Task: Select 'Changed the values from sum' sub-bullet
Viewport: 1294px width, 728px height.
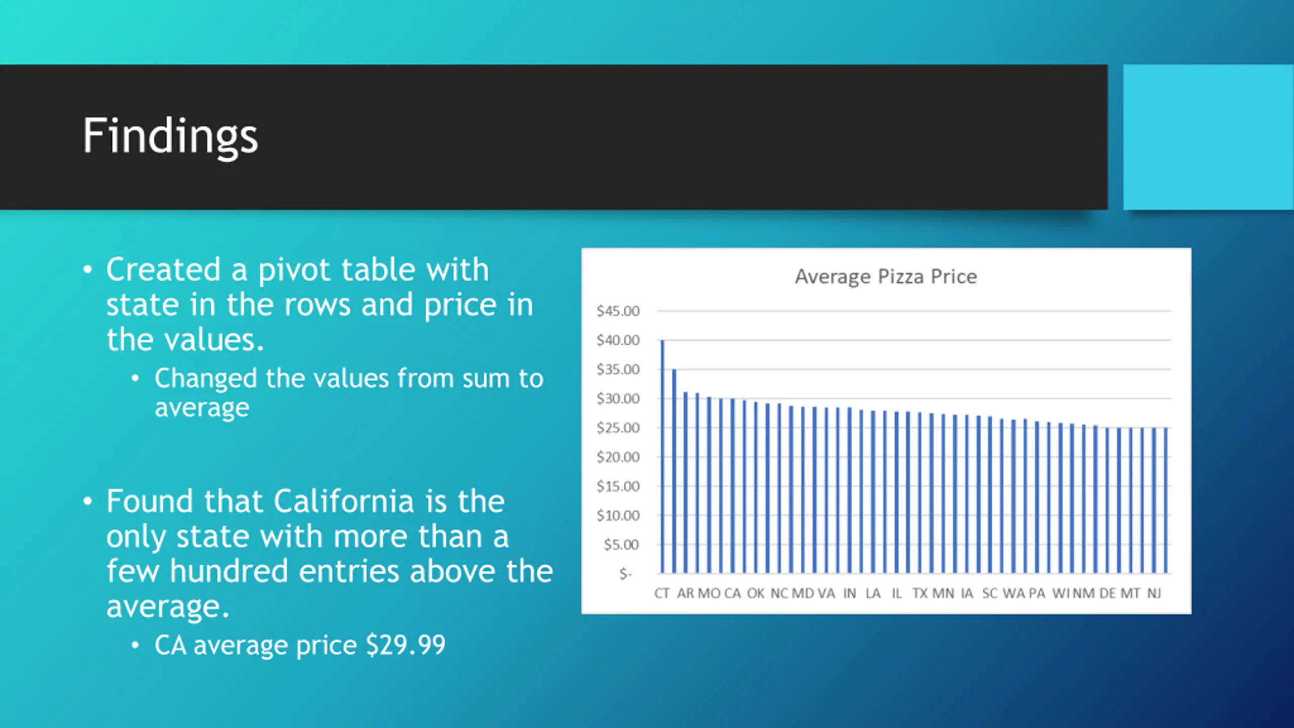Action: [349, 392]
